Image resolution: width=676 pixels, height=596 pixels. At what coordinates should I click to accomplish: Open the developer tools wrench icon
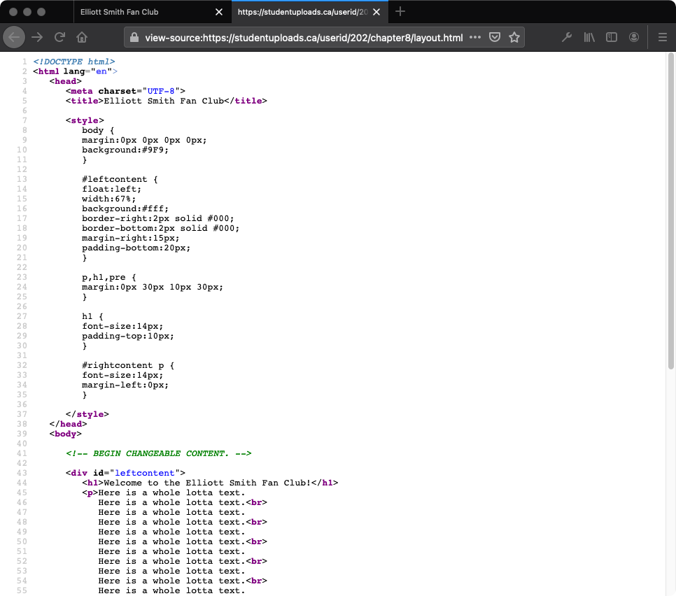[567, 38]
